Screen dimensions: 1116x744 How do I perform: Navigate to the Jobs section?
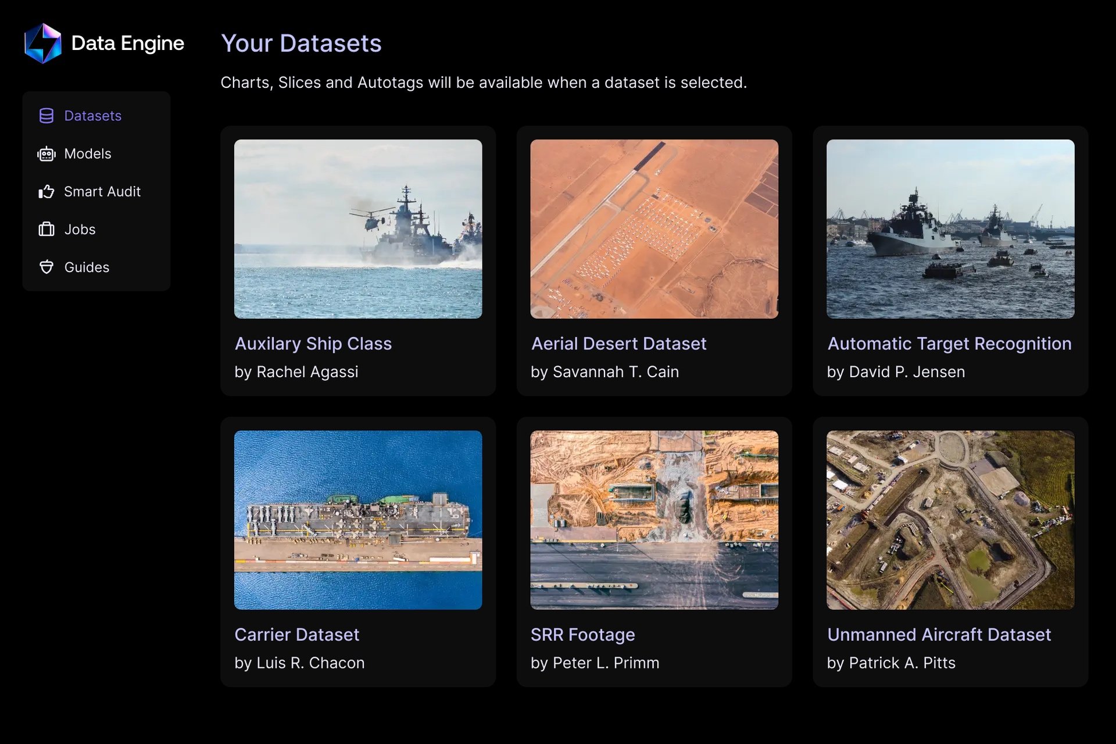click(79, 229)
